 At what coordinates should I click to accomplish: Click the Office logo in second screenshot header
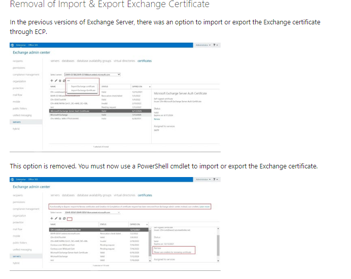pos(12,180)
